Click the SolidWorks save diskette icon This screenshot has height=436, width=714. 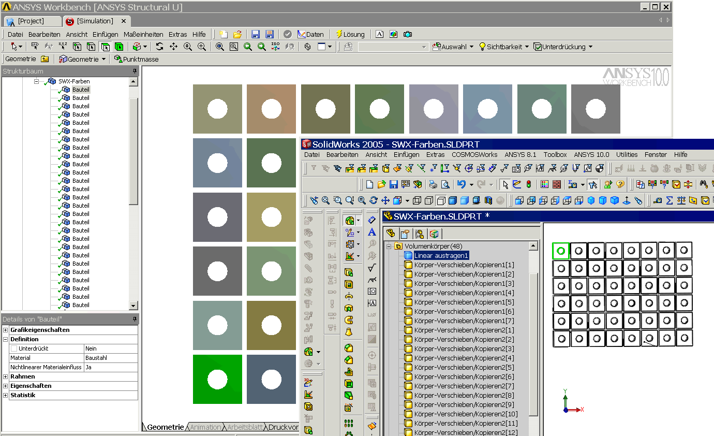coord(394,184)
